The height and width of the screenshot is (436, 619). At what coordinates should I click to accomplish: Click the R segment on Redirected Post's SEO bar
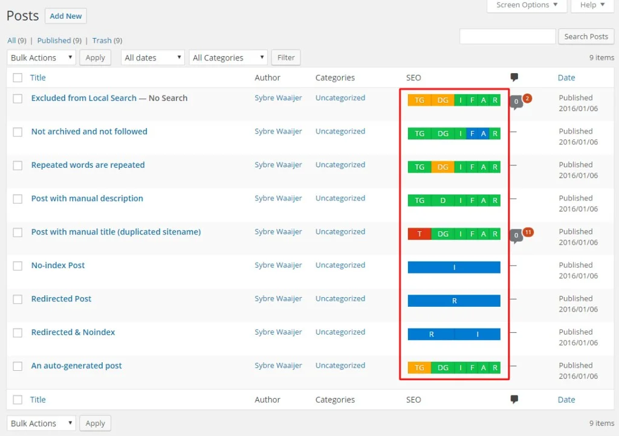454,300
